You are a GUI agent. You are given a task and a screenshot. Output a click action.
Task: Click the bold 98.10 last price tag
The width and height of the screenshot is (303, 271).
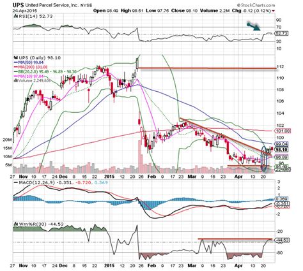point(282,149)
